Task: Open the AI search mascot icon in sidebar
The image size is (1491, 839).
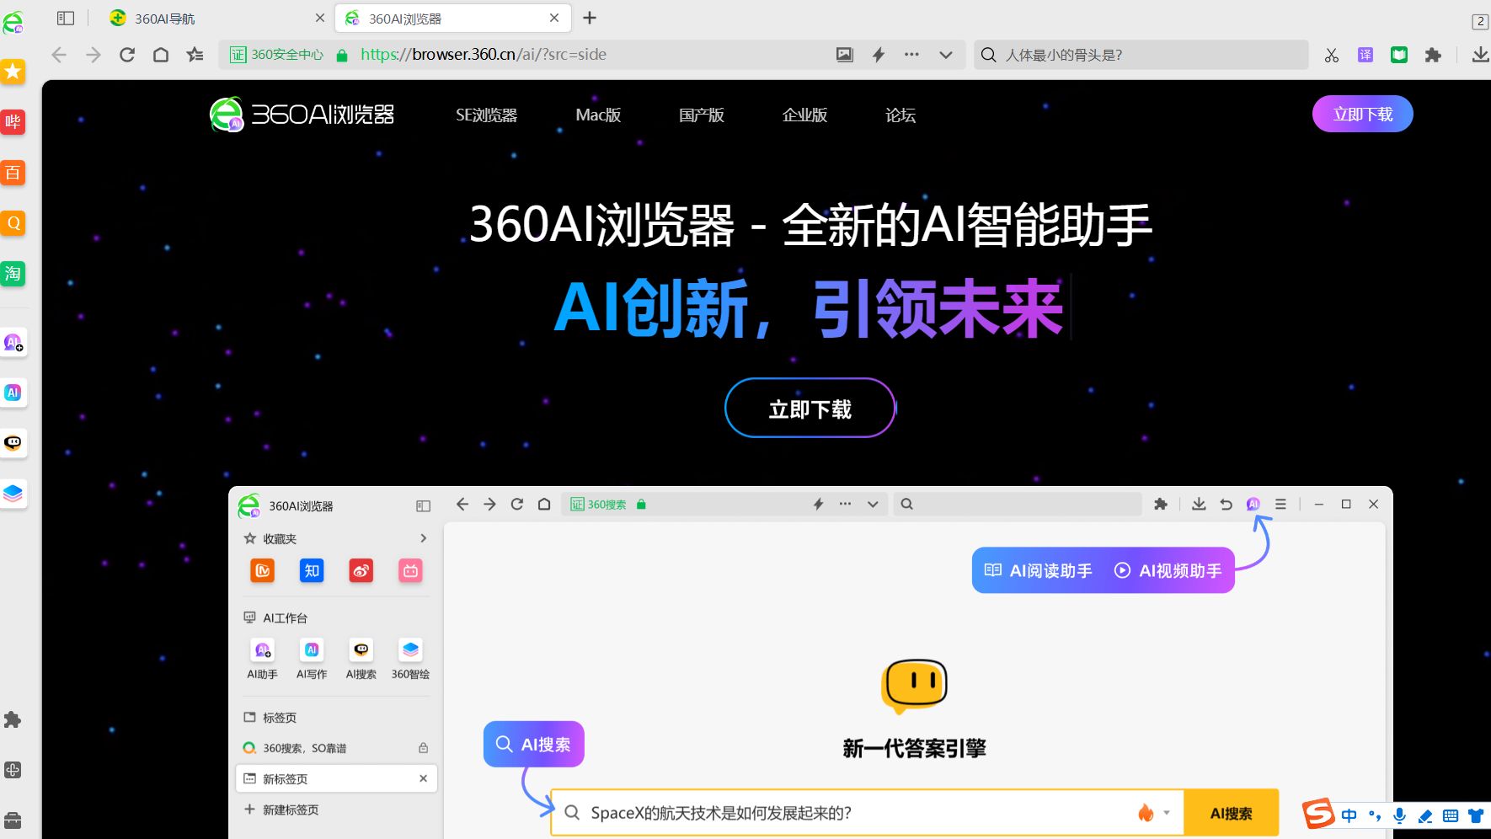Action: (x=13, y=443)
